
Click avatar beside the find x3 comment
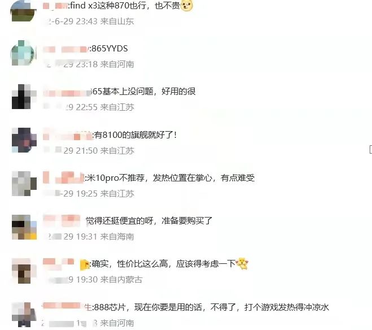click(x=24, y=11)
